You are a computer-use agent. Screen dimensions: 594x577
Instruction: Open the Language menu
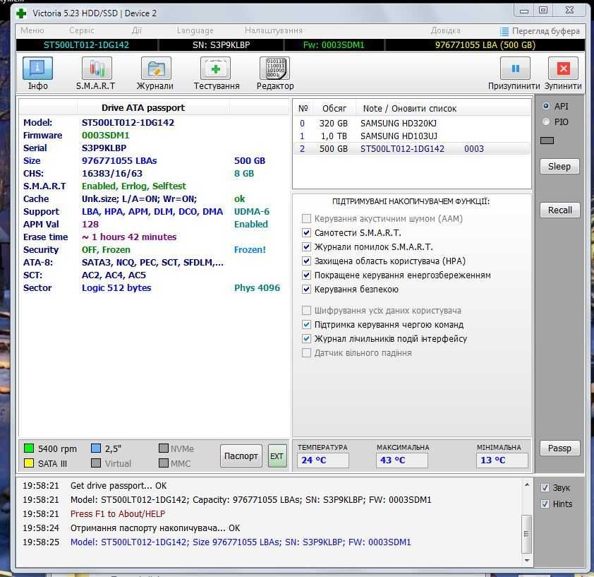tap(195, 30)
